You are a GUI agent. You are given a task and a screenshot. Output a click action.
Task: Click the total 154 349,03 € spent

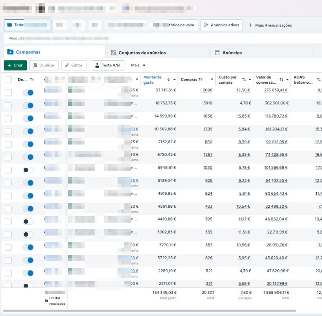click(x=164, y=293)
